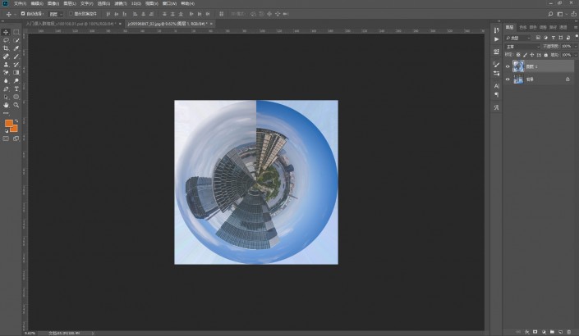
Task: Open the Image menu
Action: tap(53, 3)
